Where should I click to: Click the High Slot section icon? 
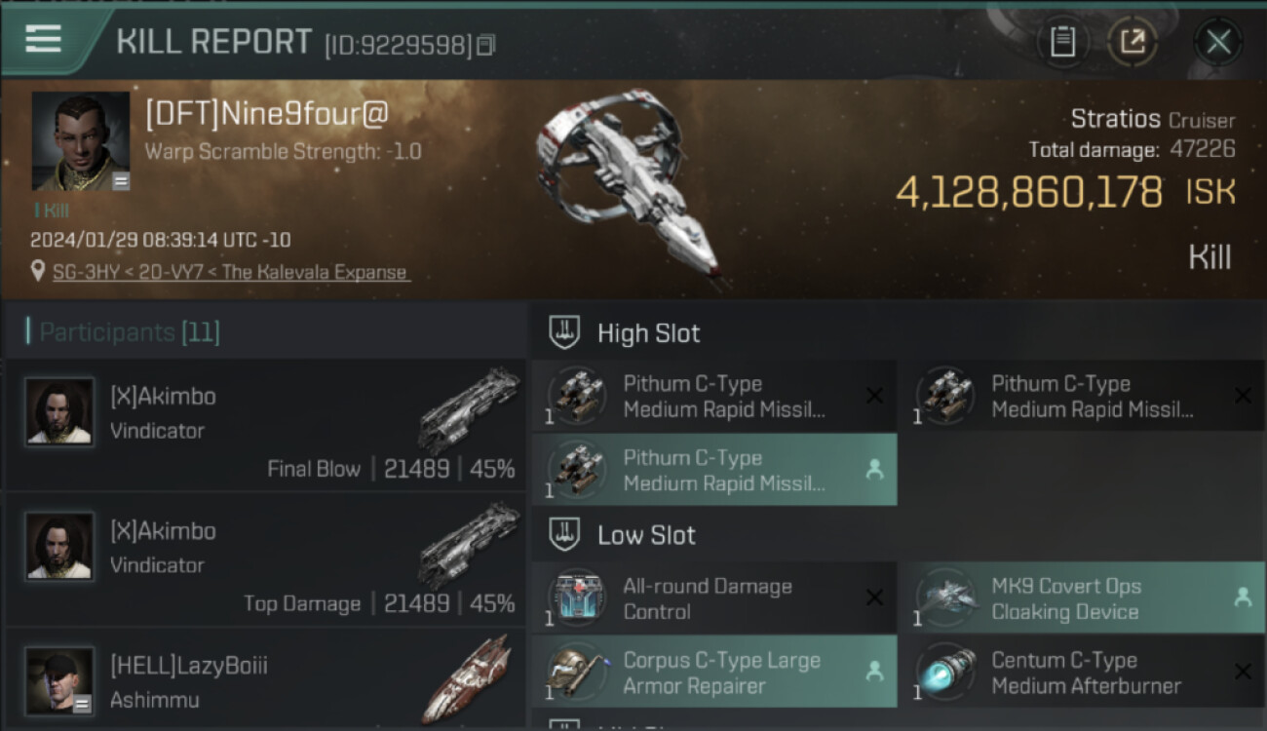click(x=565, y=332)
